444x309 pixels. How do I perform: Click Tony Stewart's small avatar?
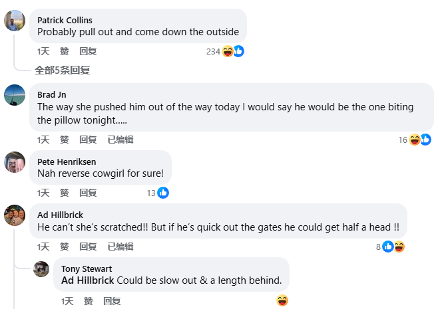point(41,269)
